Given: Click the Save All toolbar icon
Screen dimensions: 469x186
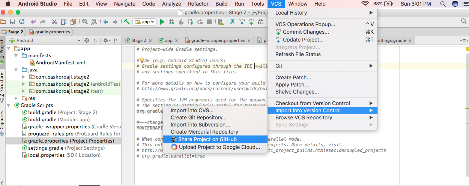Looking at the screenshot, I should pos(12,22).
